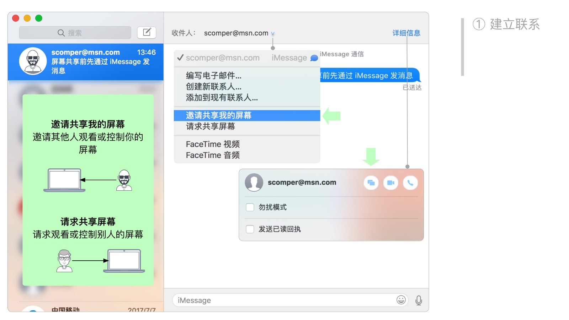Click the search magnifier icon

[x=61, y=33]
